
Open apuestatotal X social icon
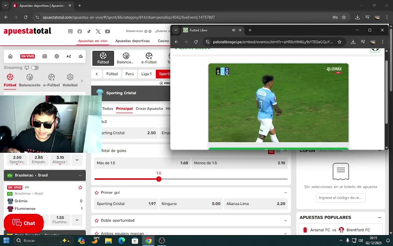tap(98, 31)
